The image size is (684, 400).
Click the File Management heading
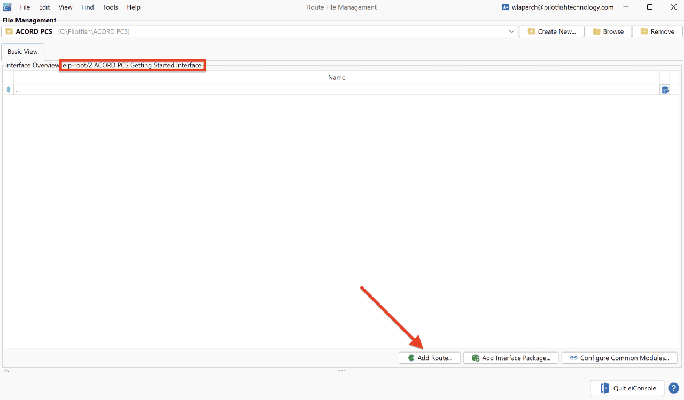click(29, 20)
